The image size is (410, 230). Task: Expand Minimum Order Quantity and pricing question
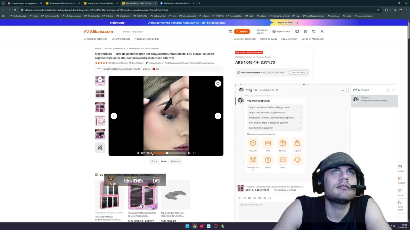tap(275, 118)
